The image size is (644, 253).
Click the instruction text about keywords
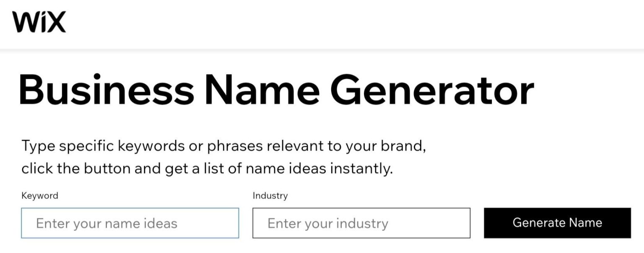(224, 157)
